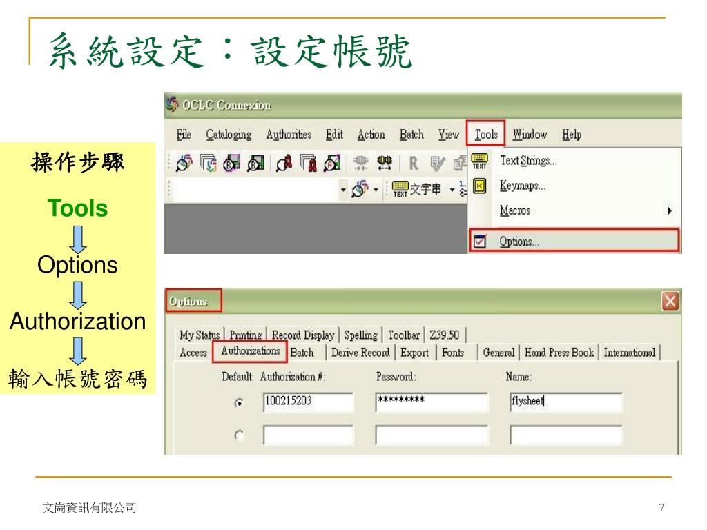The image size is (707, 530).
Task: Switch to the Printing tab
Action: 245,335
